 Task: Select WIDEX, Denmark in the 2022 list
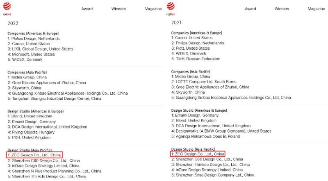(x=25, y=60)
